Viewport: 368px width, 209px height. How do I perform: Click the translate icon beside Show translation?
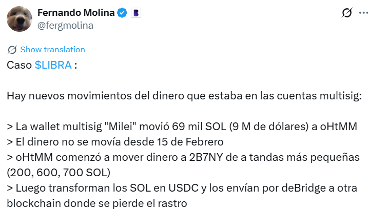coord(12,50)
